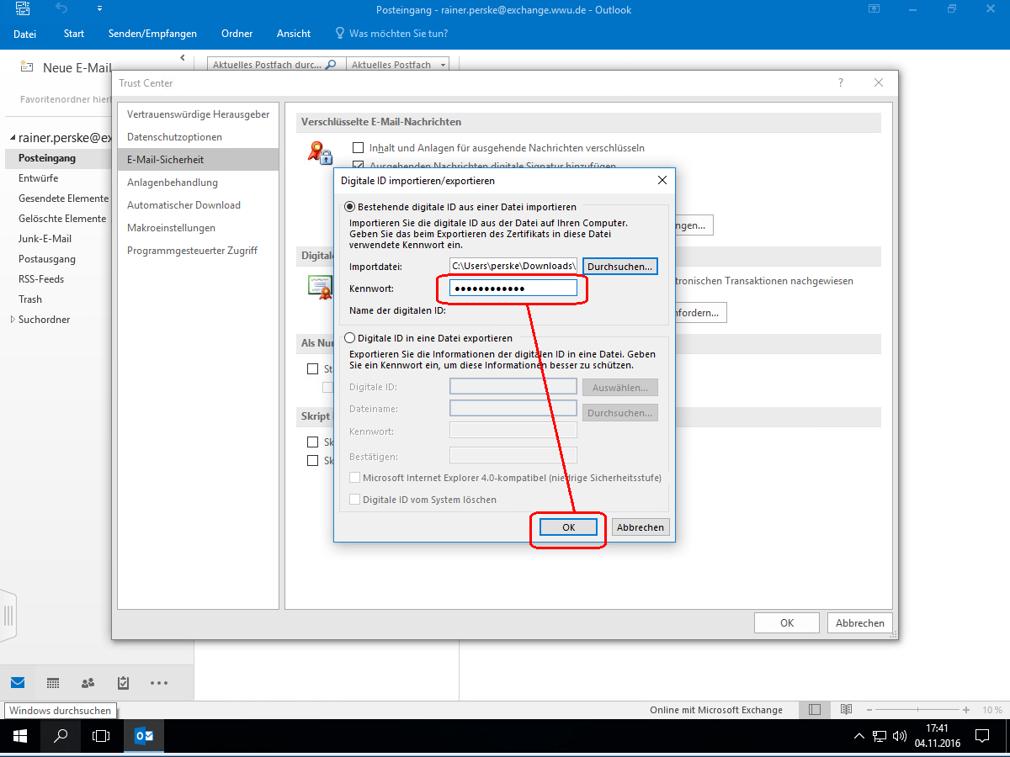Click the Mail icon in navigation bar
This screenshot has height=757, width=1010.
pyautogui.click(x=18, y=683)
